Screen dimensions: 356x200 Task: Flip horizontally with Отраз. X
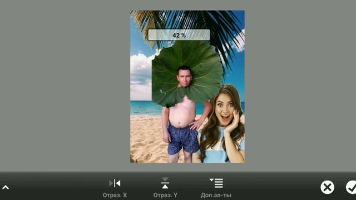pos(115,188)
